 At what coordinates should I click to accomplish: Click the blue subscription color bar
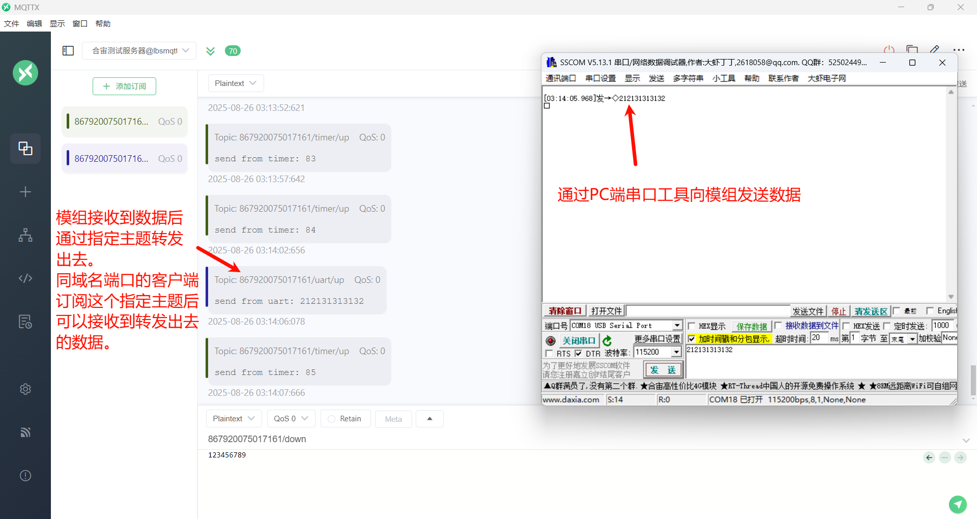68,158
